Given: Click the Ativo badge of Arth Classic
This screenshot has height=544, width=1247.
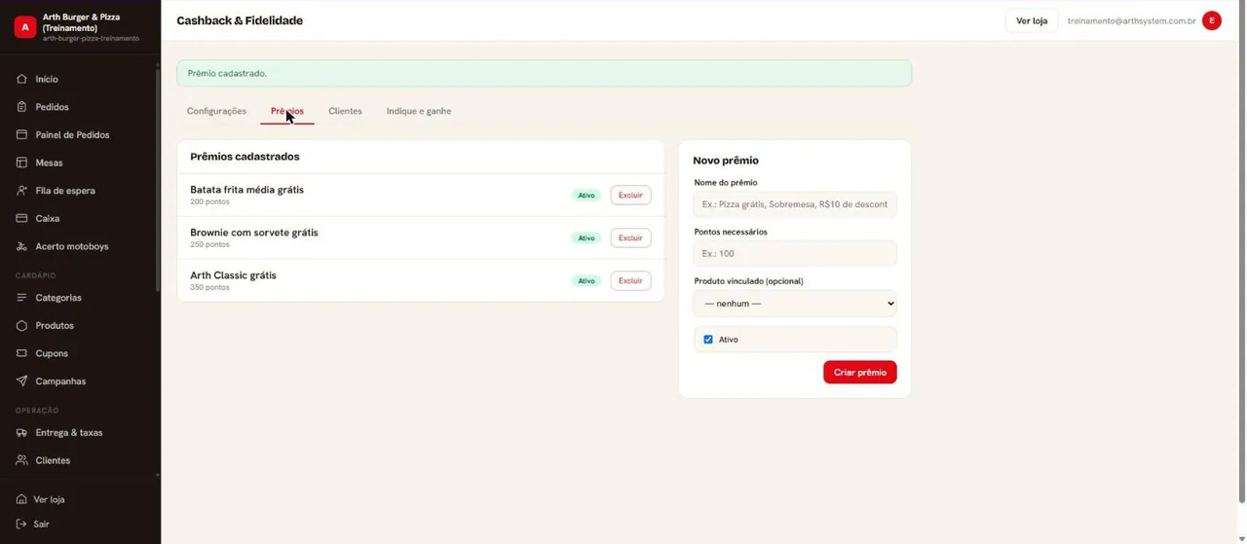Looking at the screenshot, I should click(x=586, y=281).
